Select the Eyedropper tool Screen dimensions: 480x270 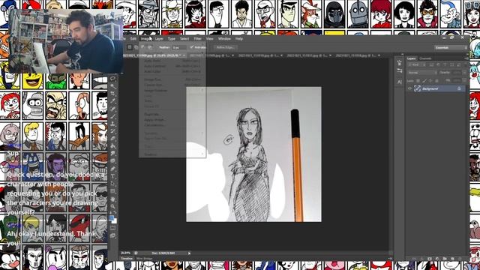pyautogui.click(x=112, y=101)
